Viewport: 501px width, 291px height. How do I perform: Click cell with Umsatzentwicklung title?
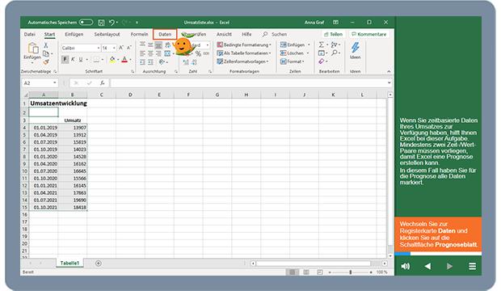tap(58, 103)
